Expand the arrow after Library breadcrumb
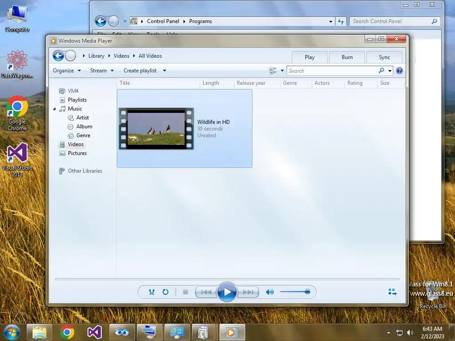The width and height of the screenshot is (455, 341). [x=109, y=56]
